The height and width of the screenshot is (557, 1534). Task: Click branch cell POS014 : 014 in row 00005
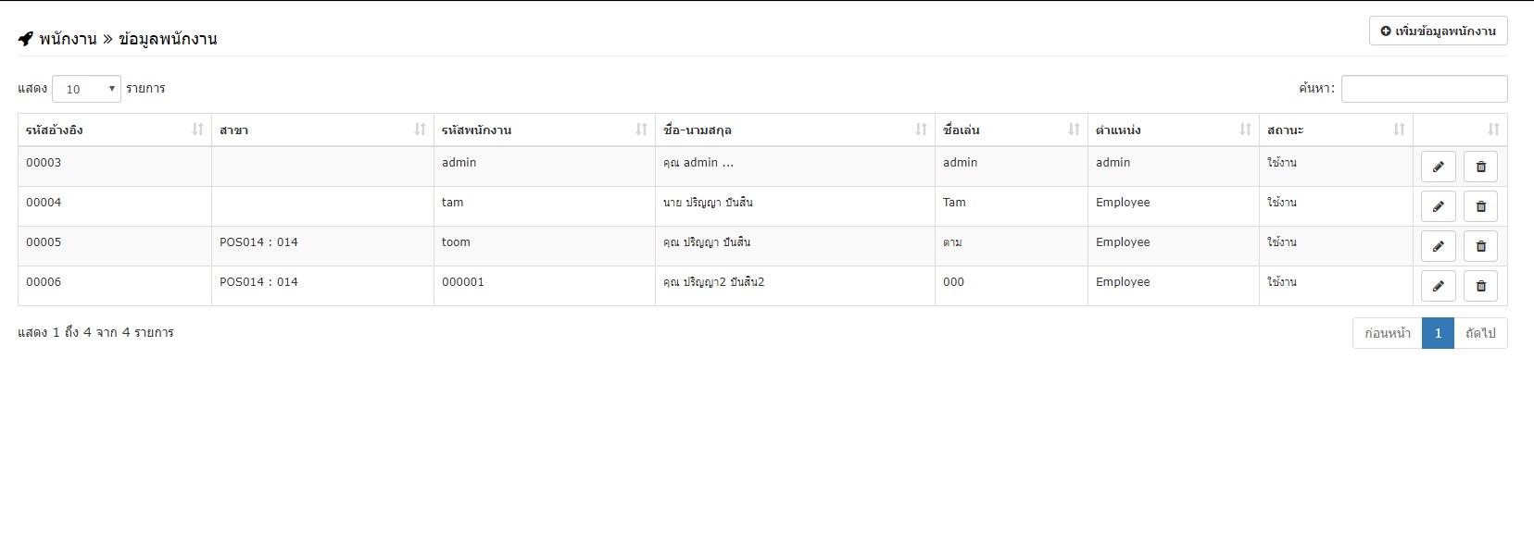click(x=322, y=246)
